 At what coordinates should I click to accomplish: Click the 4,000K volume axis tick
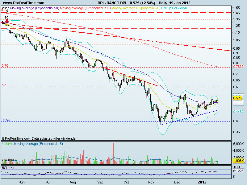[238, 150]
